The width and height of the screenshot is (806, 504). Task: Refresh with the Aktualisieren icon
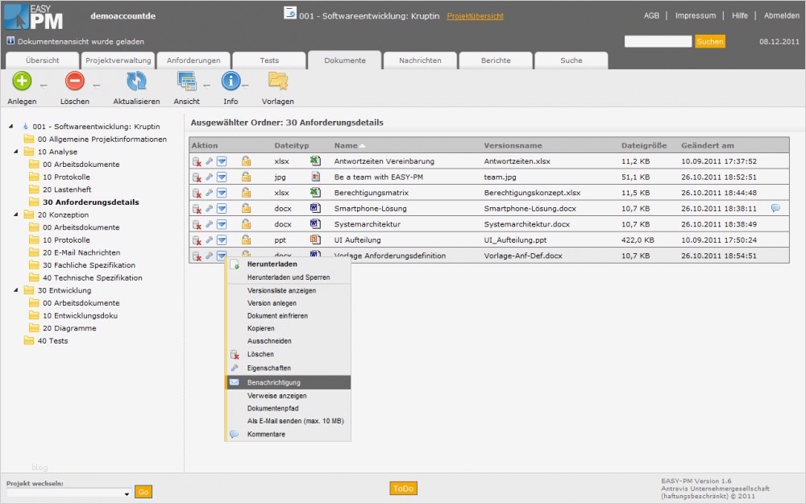136,81
